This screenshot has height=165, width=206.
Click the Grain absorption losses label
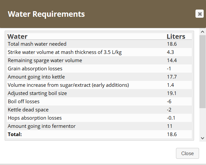click(35, 69)
